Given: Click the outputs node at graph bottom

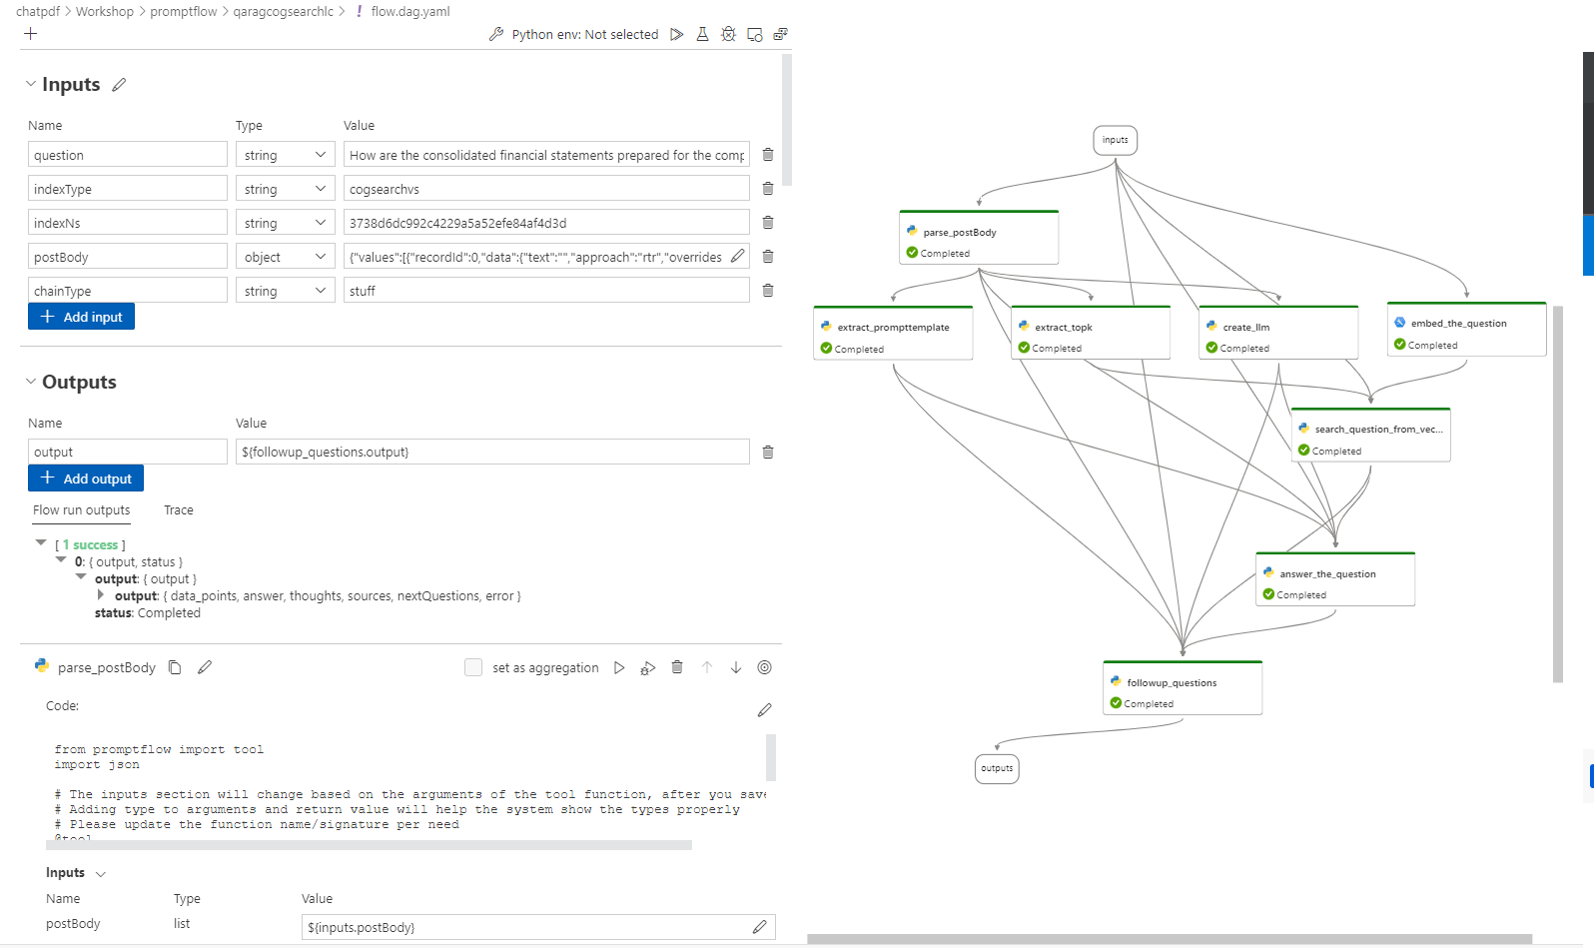Looking at the screenshot, I should 997,768.
